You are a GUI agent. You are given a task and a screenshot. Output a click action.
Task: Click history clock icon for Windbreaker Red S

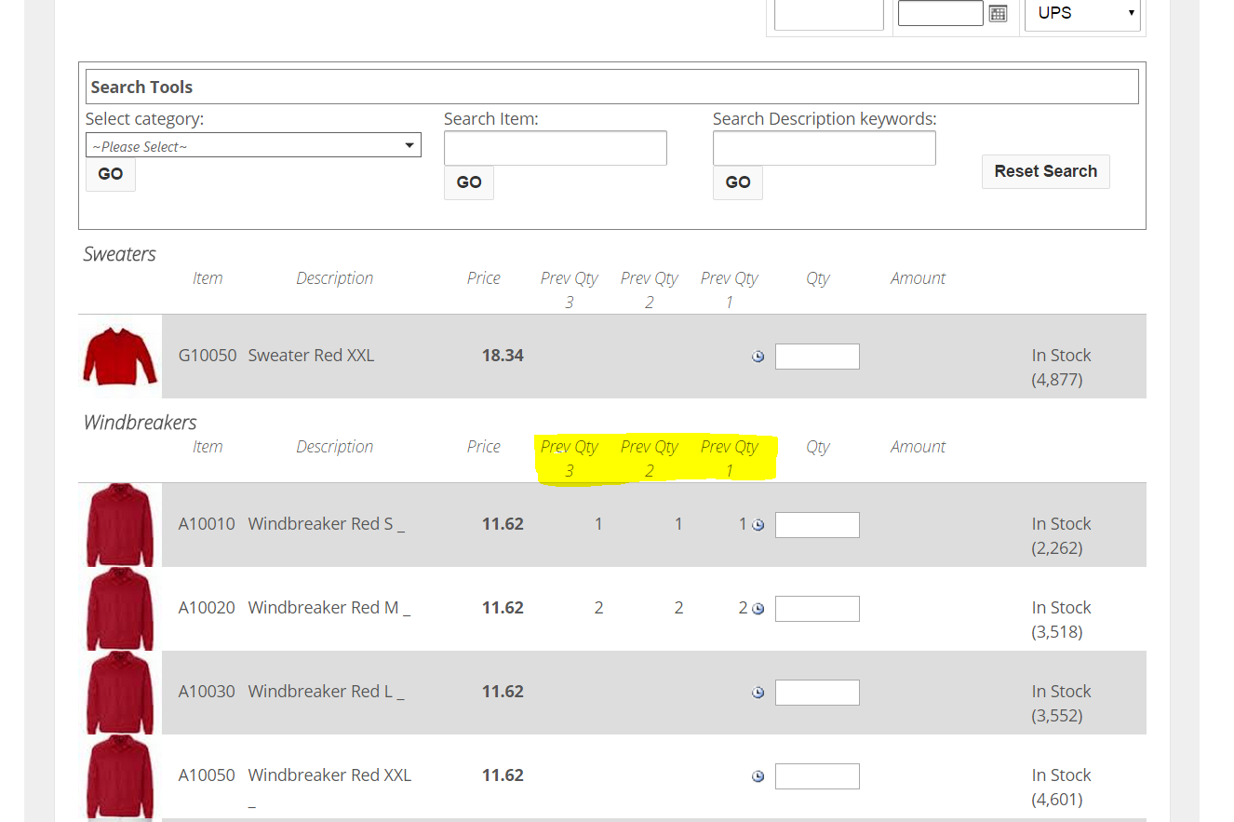click(x=758, y=525)
